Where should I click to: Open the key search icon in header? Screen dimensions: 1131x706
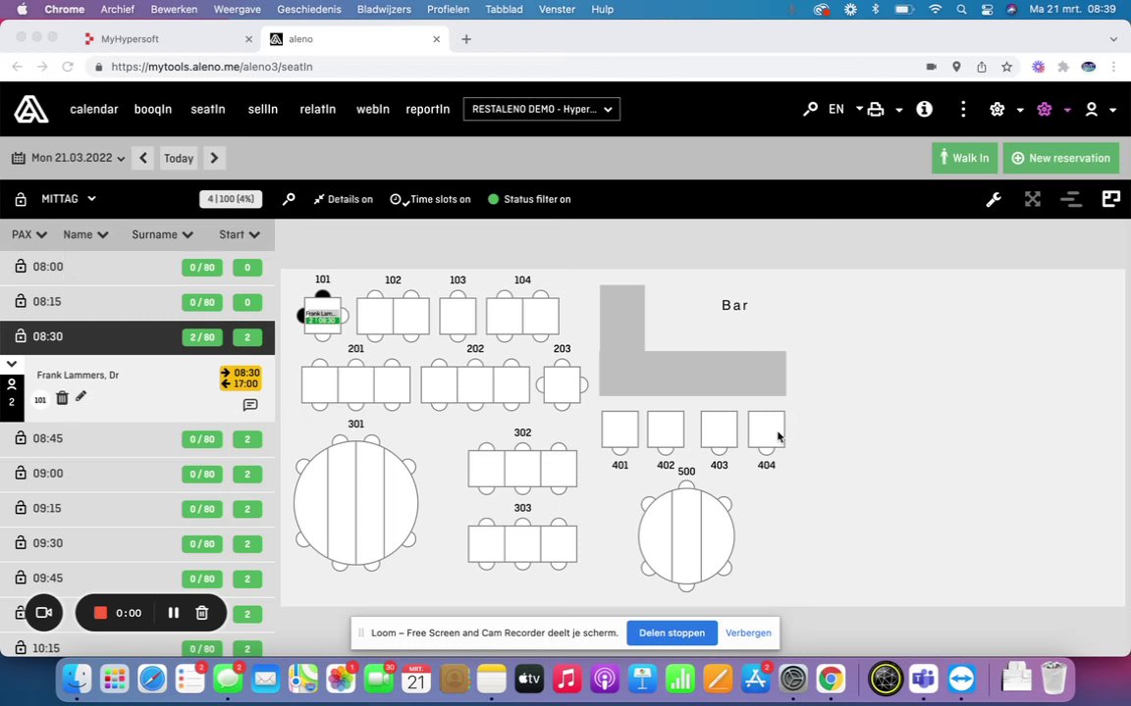click(810, 109)
